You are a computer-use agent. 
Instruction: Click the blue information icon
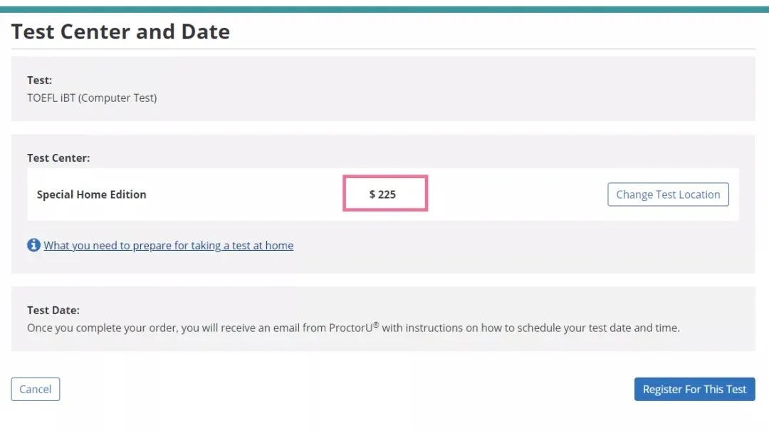pos(33,244)
